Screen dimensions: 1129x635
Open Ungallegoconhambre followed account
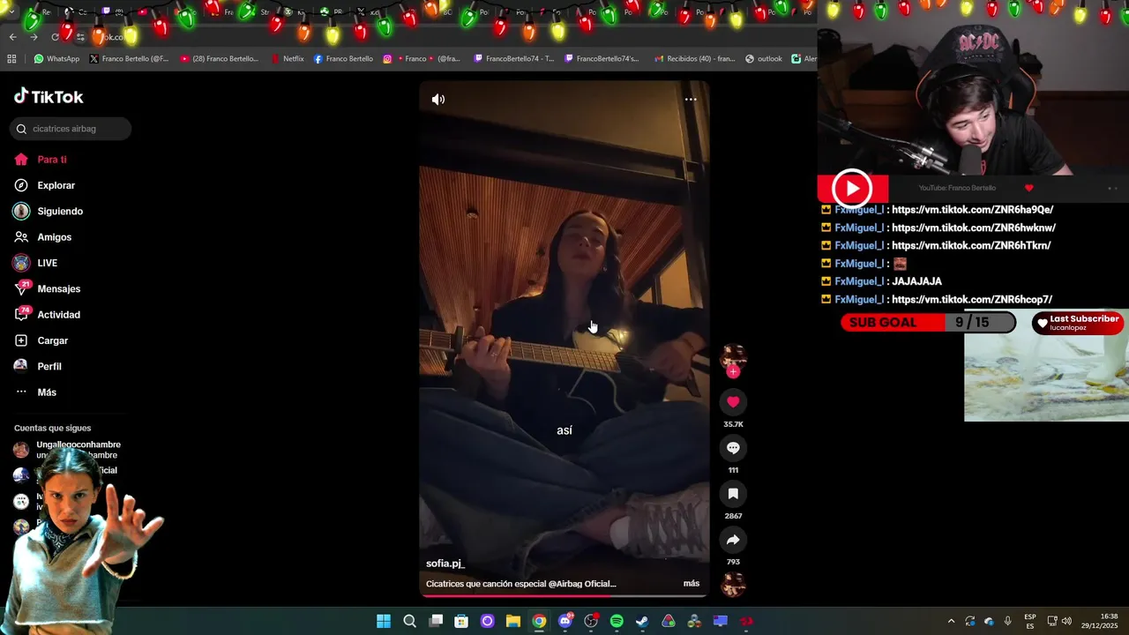pos(67,450)
